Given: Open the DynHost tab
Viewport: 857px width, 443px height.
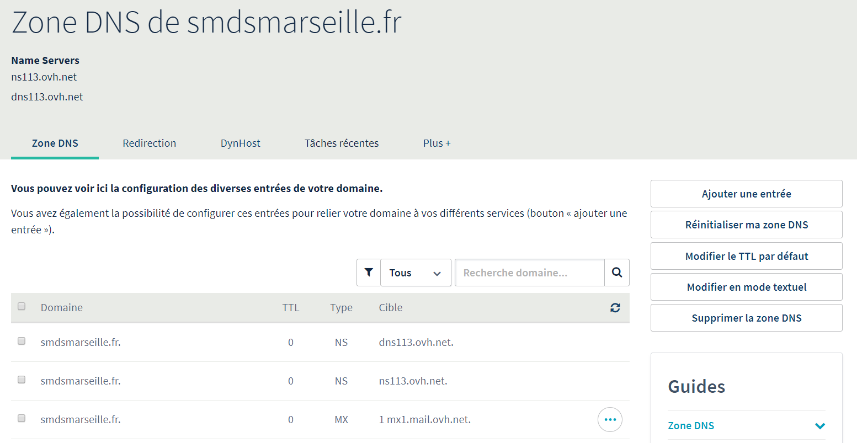Looking at the screenshot, I should (x=240, y=143).
